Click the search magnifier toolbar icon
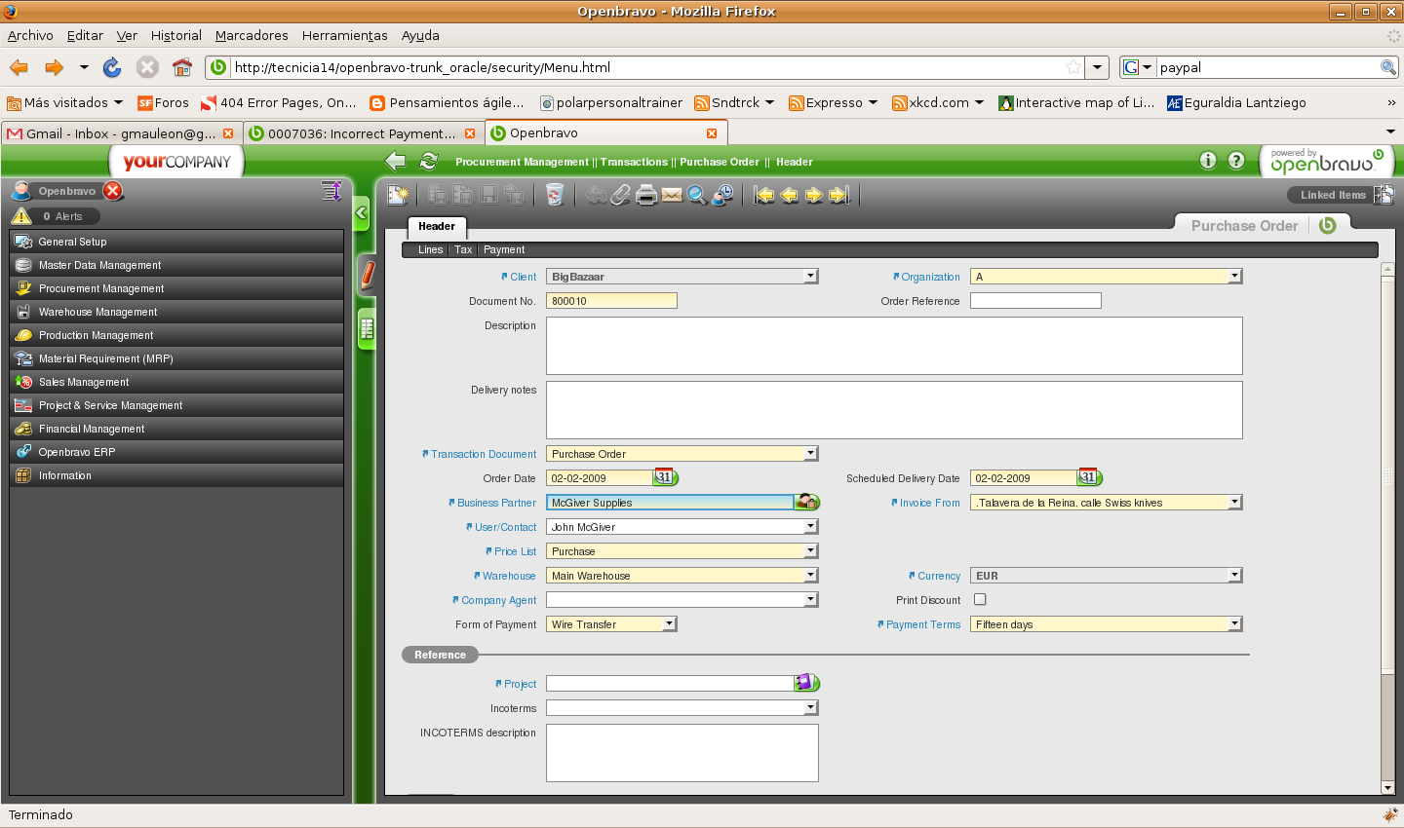This screenshot has width=1404, height=828. (x=696, y=195)
